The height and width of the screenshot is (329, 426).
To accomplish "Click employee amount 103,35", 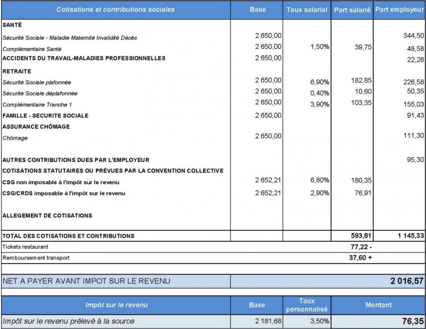I will 362,103.
